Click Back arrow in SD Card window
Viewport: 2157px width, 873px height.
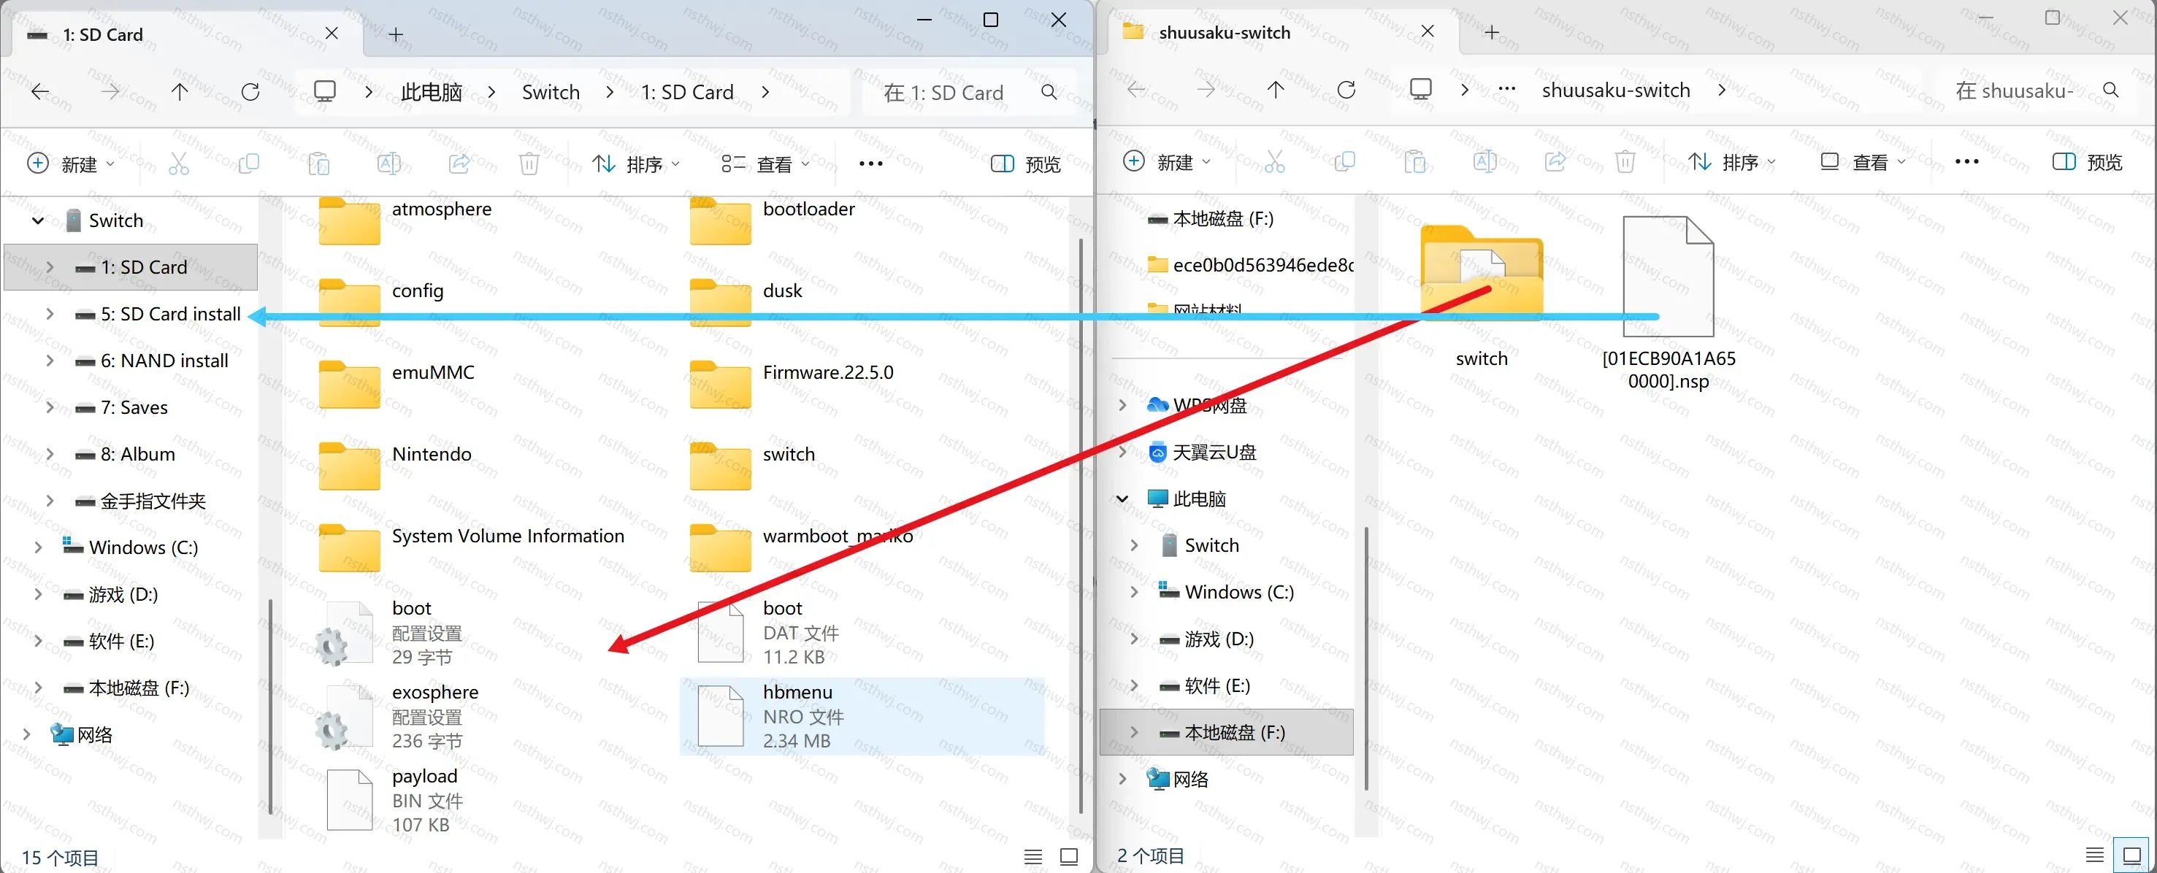(x=39, y=91)
